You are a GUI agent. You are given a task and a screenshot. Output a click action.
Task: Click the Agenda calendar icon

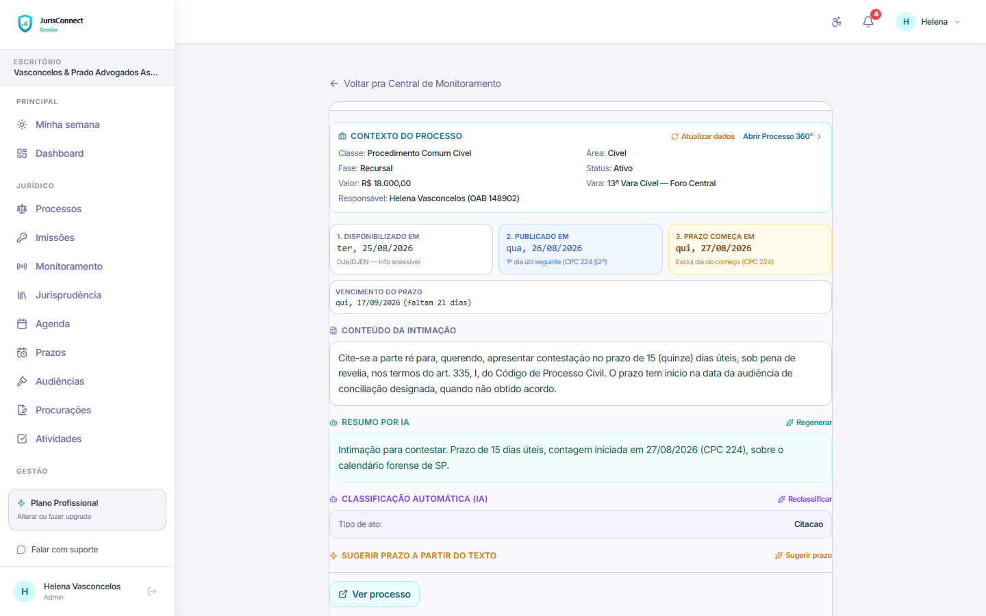click(22, 324)
